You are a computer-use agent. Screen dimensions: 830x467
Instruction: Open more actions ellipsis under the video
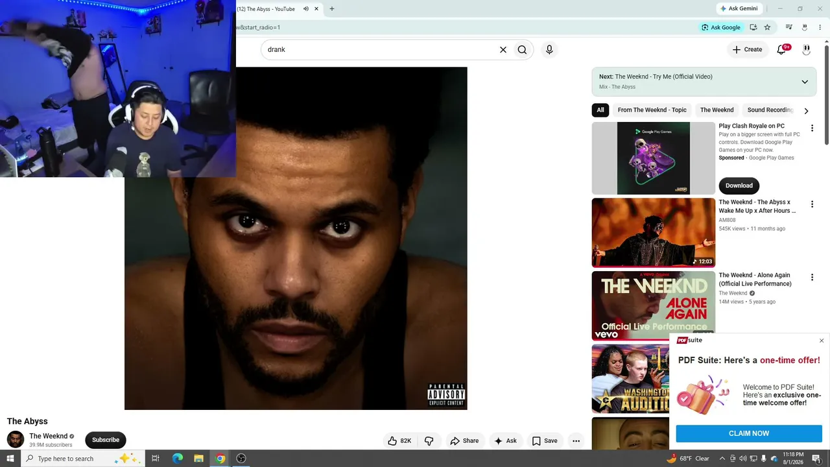coord(576,441)
